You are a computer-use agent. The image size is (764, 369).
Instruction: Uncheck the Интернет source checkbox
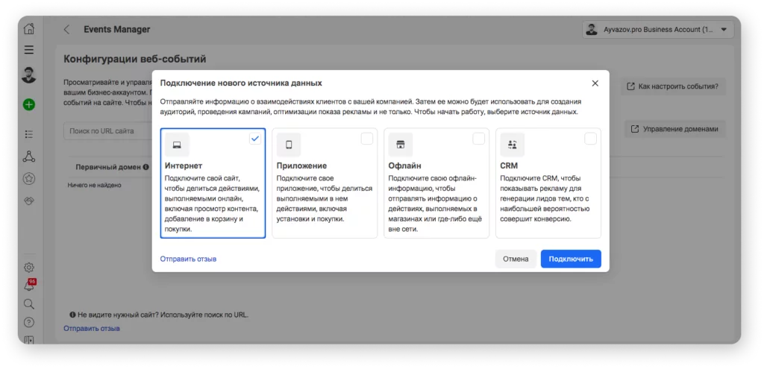255,139
